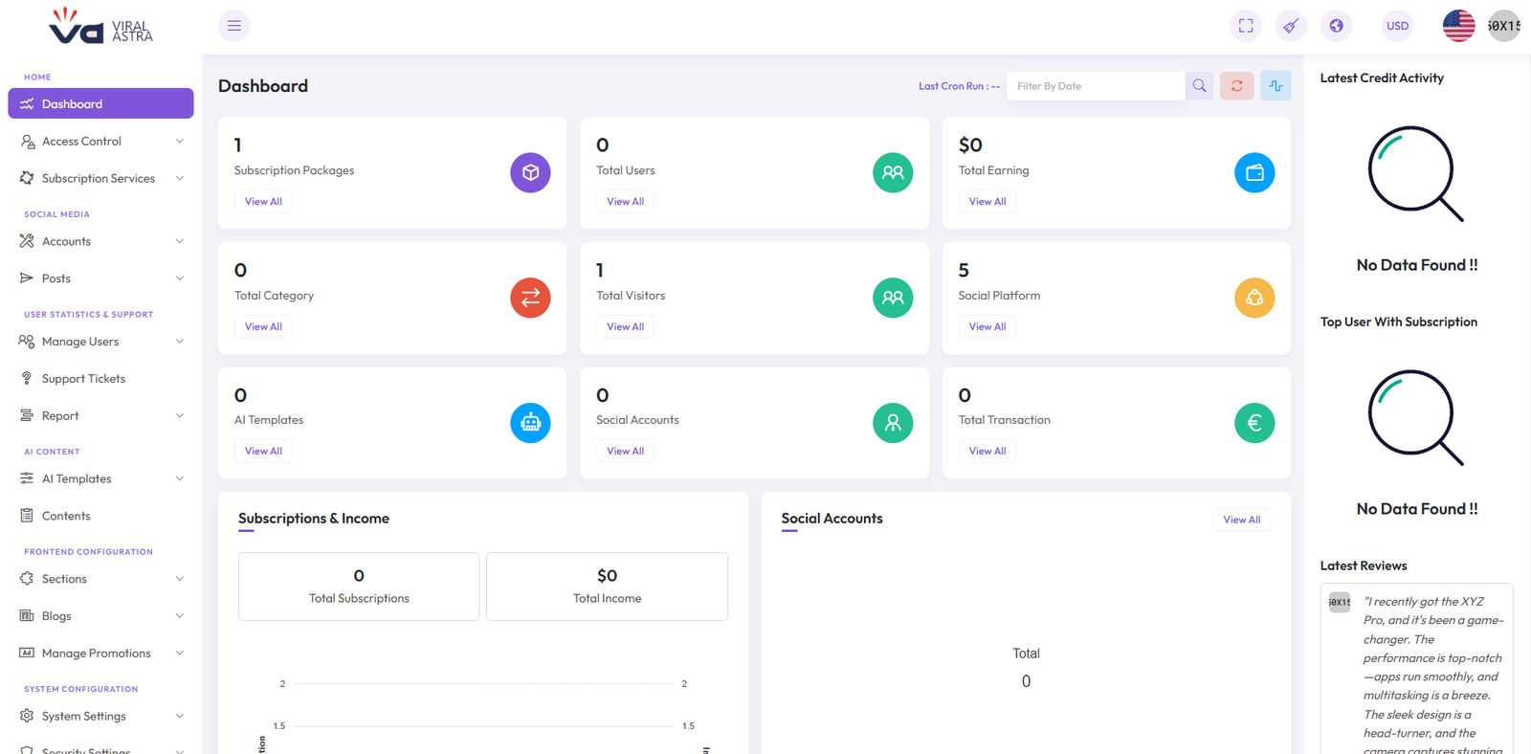The height and width of the screenshot is (754, 1531).
Task: Click the Filter By Date field
Action: (1095, 86)
